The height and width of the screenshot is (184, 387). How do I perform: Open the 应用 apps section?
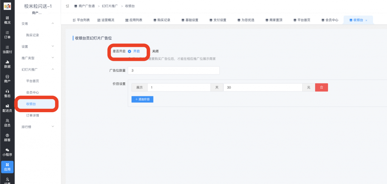pyautogui.click(x=7, y=167)
